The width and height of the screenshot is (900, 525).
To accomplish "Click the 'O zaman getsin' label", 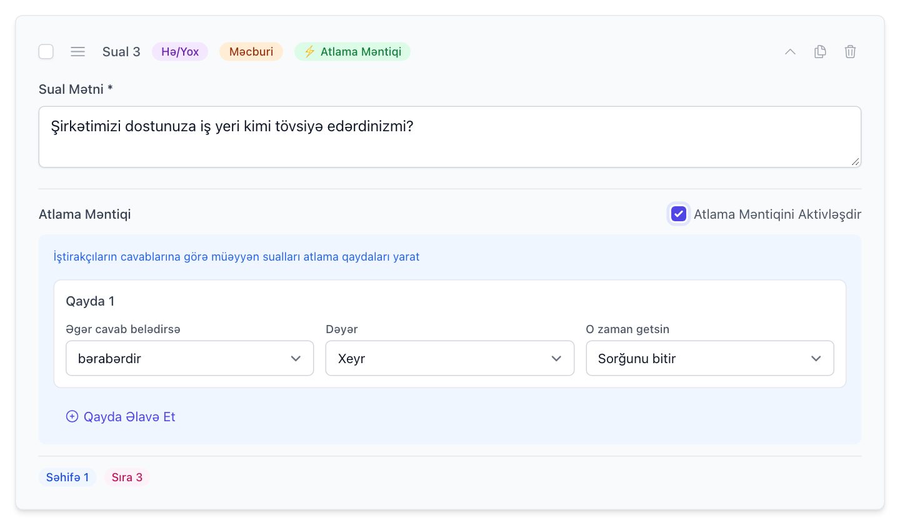I will [x=627, y=329].
